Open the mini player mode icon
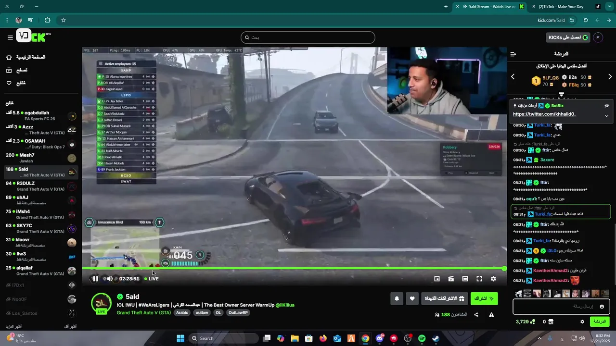616x346 pixels. point(437,279)
